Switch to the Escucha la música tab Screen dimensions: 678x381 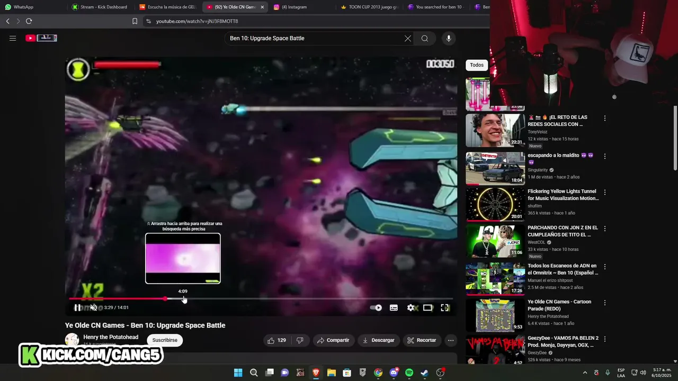pos(168,7)
